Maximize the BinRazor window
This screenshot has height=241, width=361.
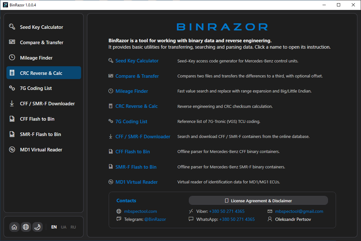coord(339,5)
